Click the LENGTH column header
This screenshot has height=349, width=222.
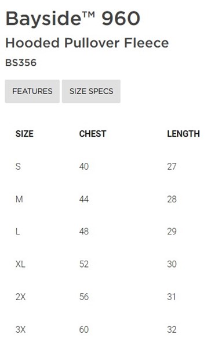click(x=183, y=134)
